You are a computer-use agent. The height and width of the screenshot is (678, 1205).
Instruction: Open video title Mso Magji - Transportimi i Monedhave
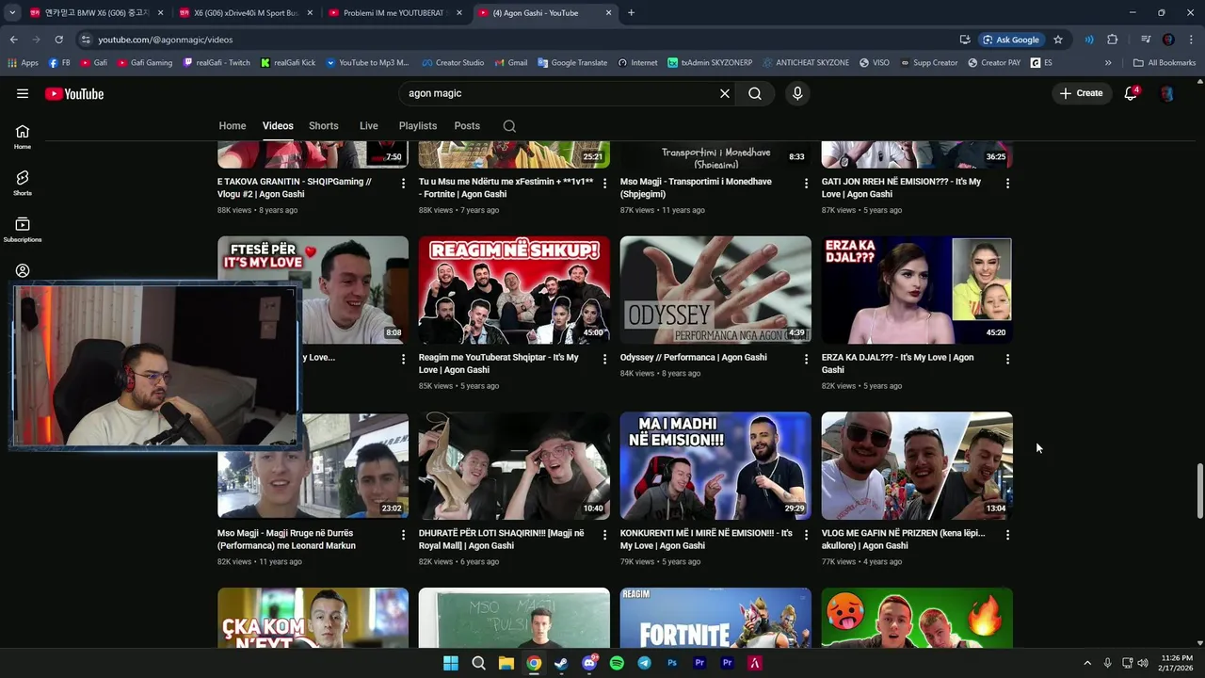696,188
